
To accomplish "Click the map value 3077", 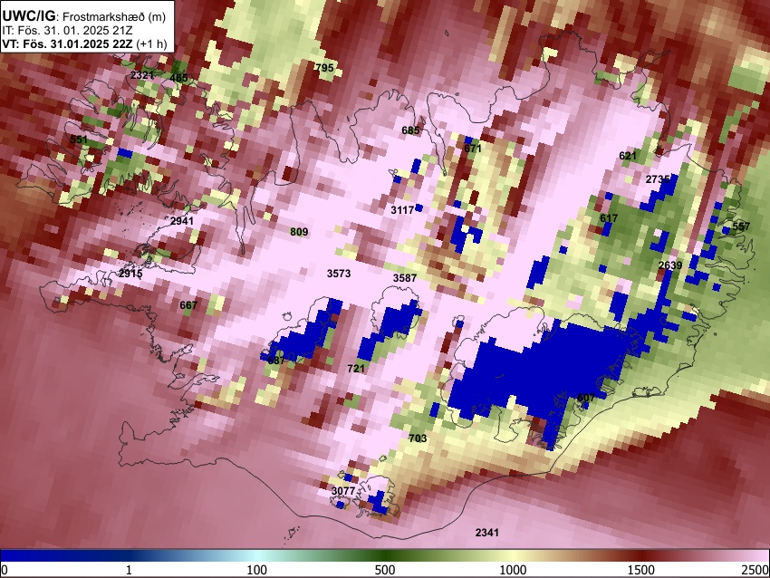I will [343, 491].
